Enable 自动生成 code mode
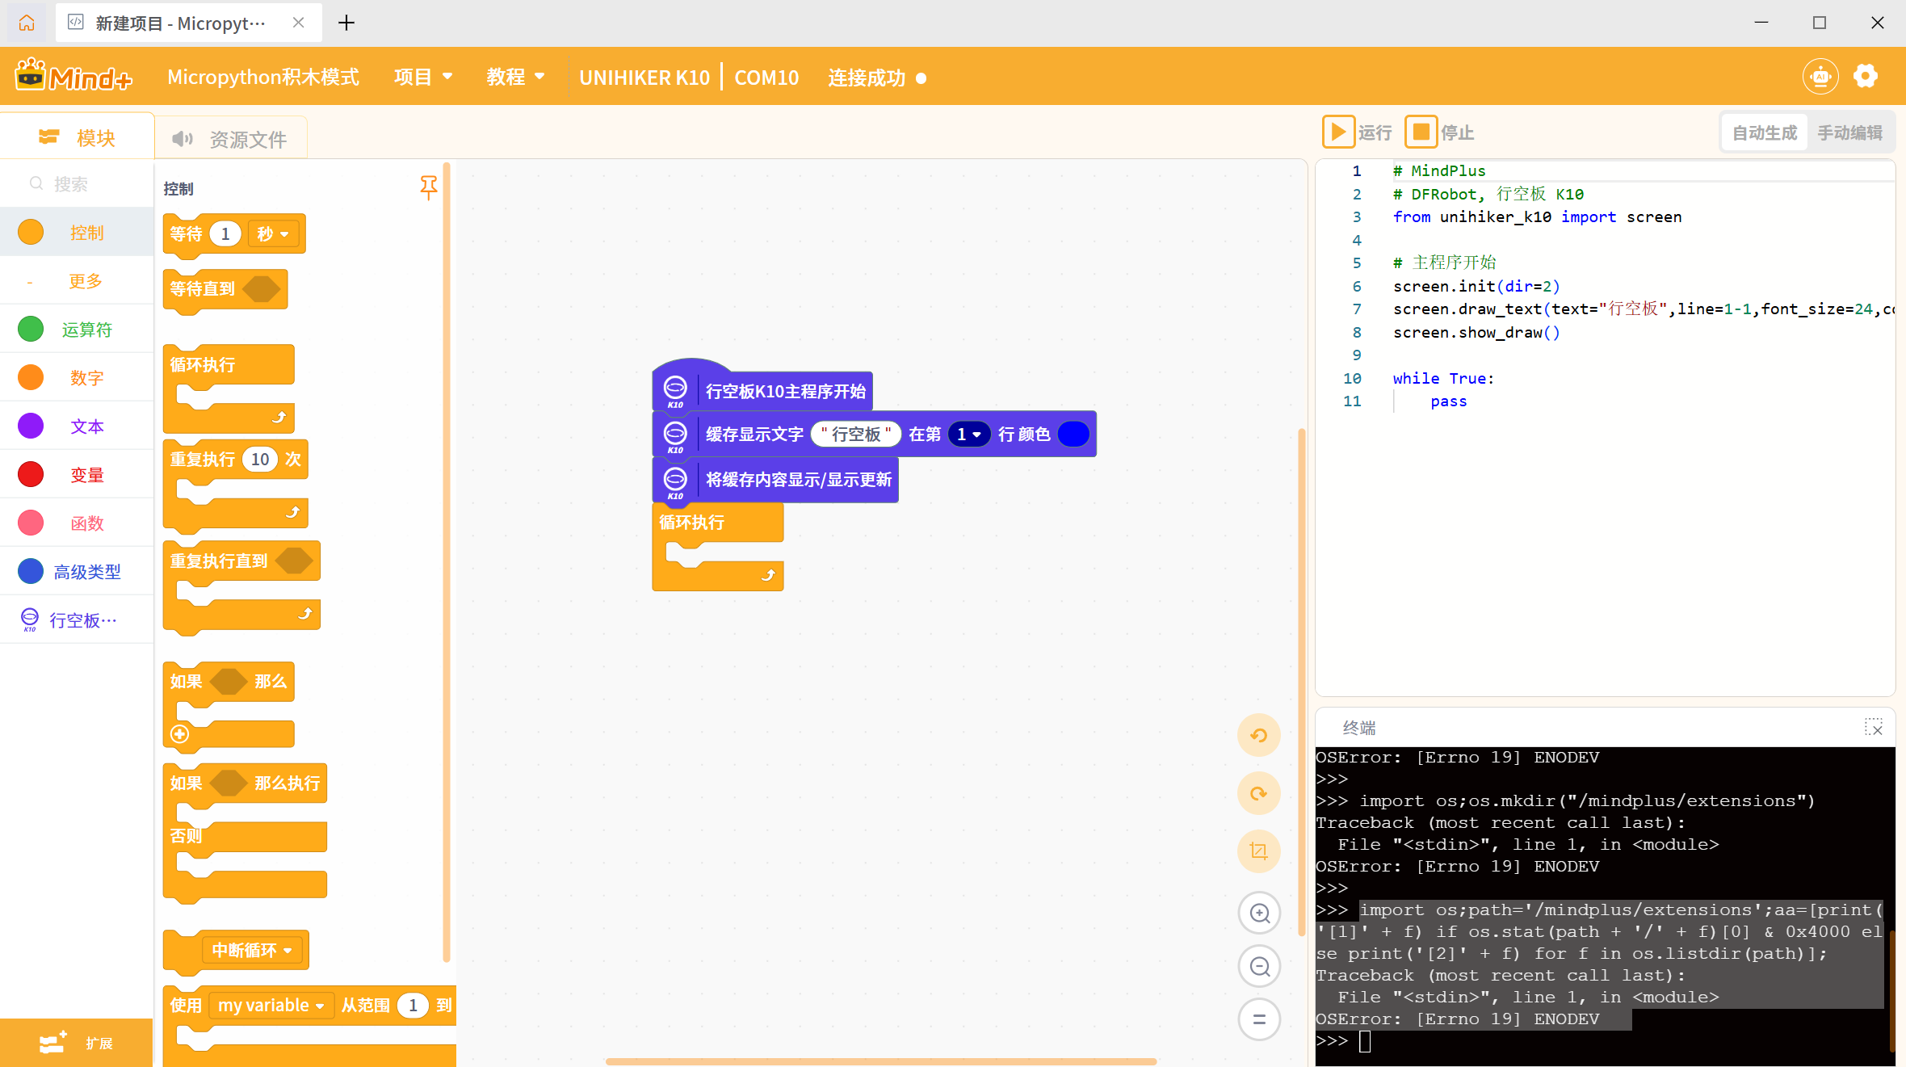This screenshot has height=1067, width=1906. (x=1763, y=132)
